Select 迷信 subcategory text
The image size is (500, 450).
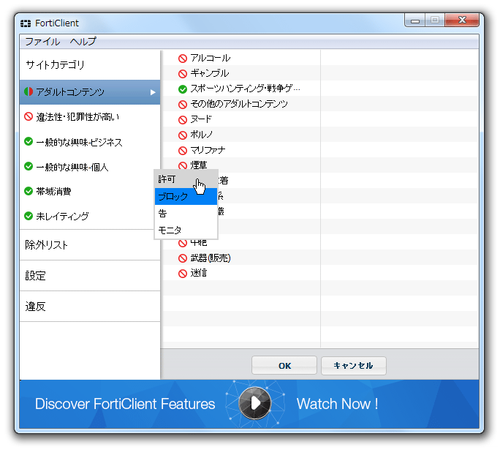(199, 273)
